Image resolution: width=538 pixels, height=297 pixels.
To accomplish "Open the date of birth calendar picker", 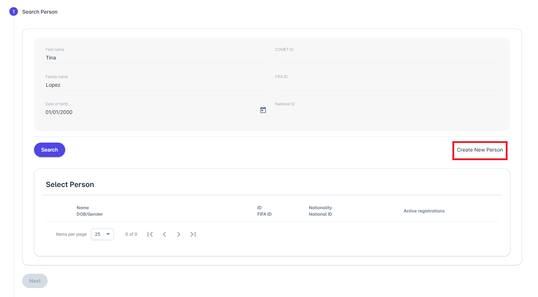I will click(263, 110).
